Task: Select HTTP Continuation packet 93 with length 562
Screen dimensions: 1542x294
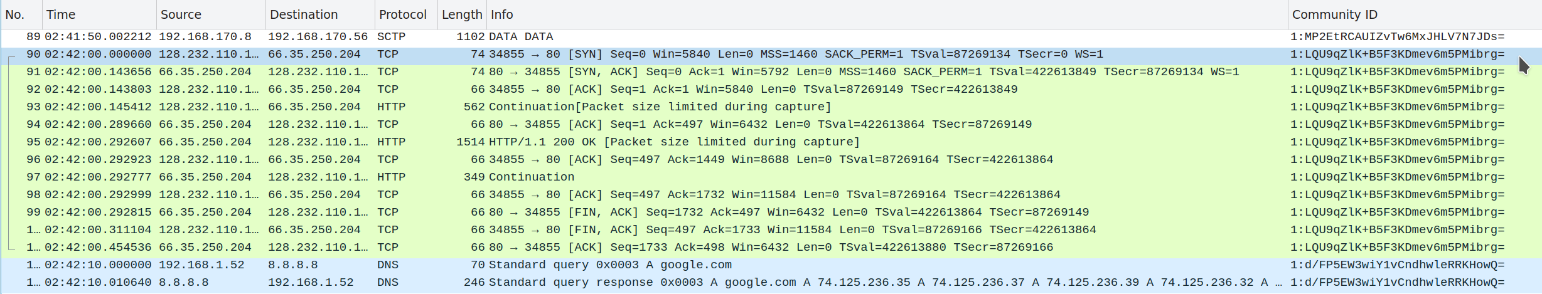Action: coord(771,107)
